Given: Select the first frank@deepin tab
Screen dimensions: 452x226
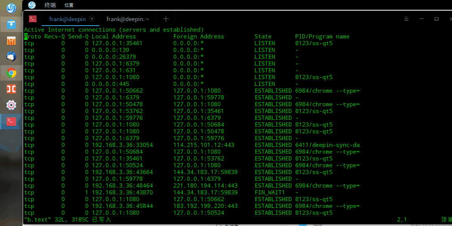Looking at the screenshot, I should point(67,19).
